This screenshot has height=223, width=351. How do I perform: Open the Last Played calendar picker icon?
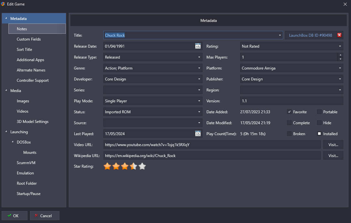[x=198, y=134]
